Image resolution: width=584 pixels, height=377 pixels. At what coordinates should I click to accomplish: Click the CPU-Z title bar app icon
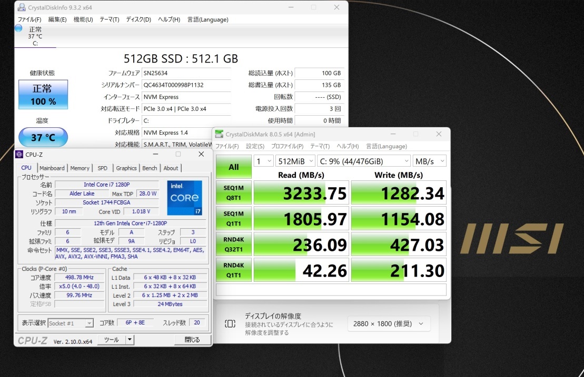(19, 154)
